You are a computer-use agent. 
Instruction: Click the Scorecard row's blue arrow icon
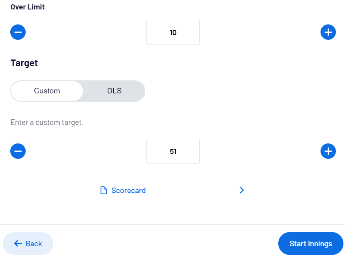[x=242, y=190]
